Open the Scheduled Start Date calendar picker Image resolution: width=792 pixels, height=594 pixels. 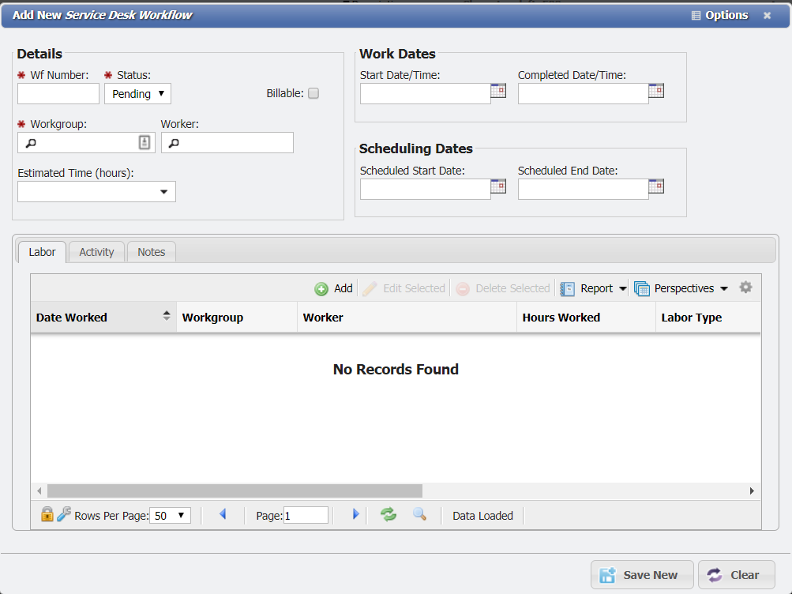(x=498, y=186)
